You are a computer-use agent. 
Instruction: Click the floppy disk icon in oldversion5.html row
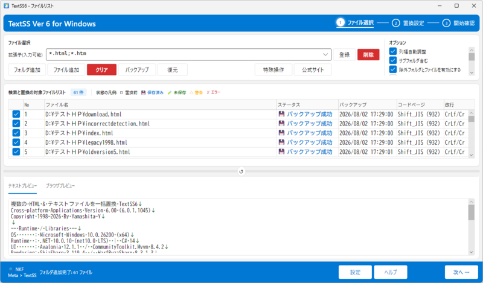point(281,151)
